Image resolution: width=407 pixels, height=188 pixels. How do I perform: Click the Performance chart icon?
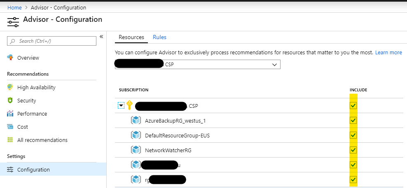pos(10,114)
